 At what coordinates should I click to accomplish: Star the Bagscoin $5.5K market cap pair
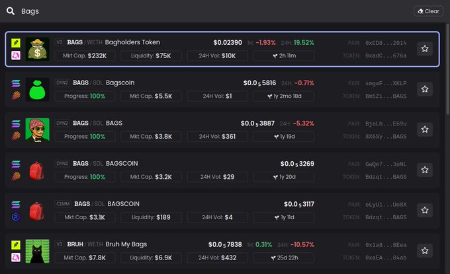point(425,89)
